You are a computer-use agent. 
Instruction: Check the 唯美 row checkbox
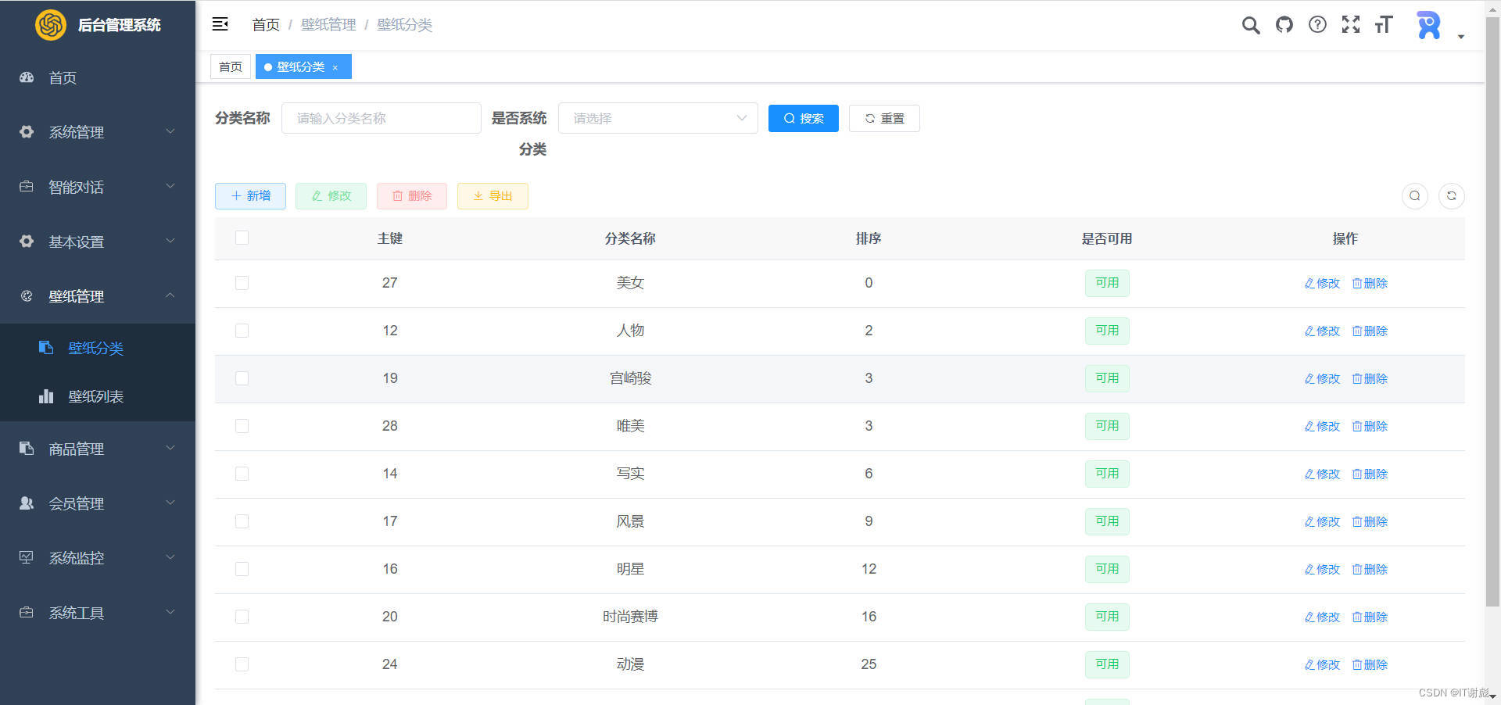click(242, 425)
